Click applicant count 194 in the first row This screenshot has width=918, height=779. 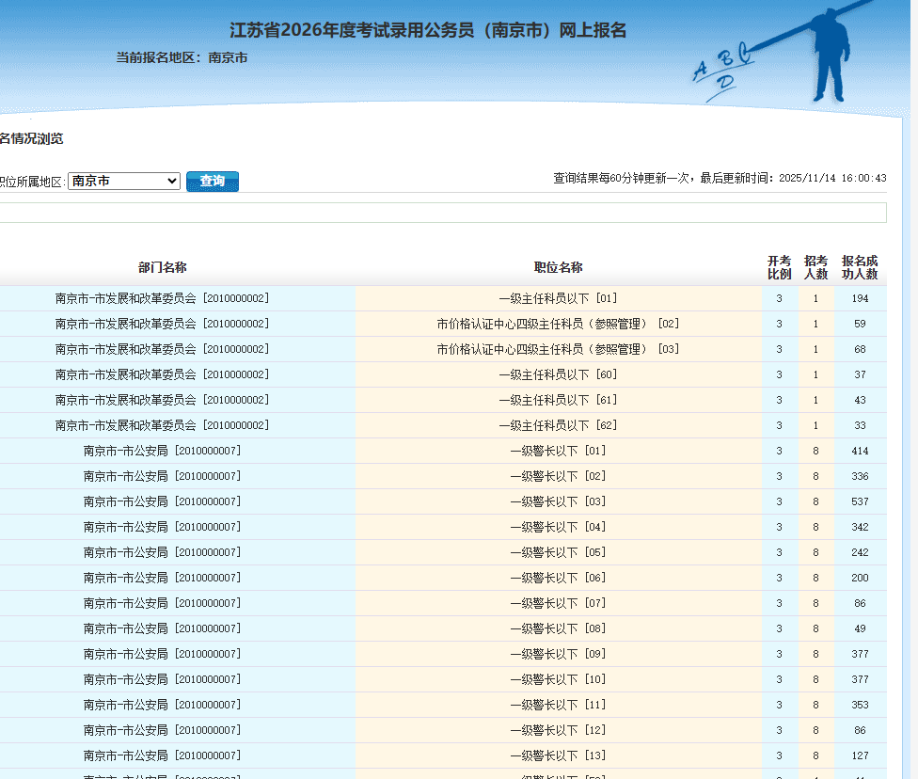[860, 298]
